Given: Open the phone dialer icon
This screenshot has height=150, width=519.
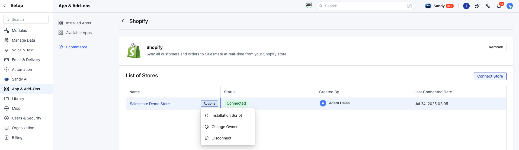Looking at the screenshot, I should coord(488,6).
